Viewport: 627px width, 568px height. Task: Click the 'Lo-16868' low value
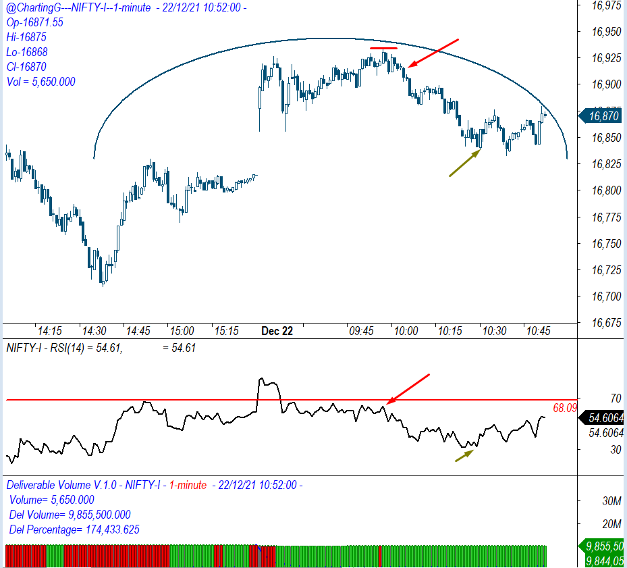pyautogui.click(x=27, y=52)
